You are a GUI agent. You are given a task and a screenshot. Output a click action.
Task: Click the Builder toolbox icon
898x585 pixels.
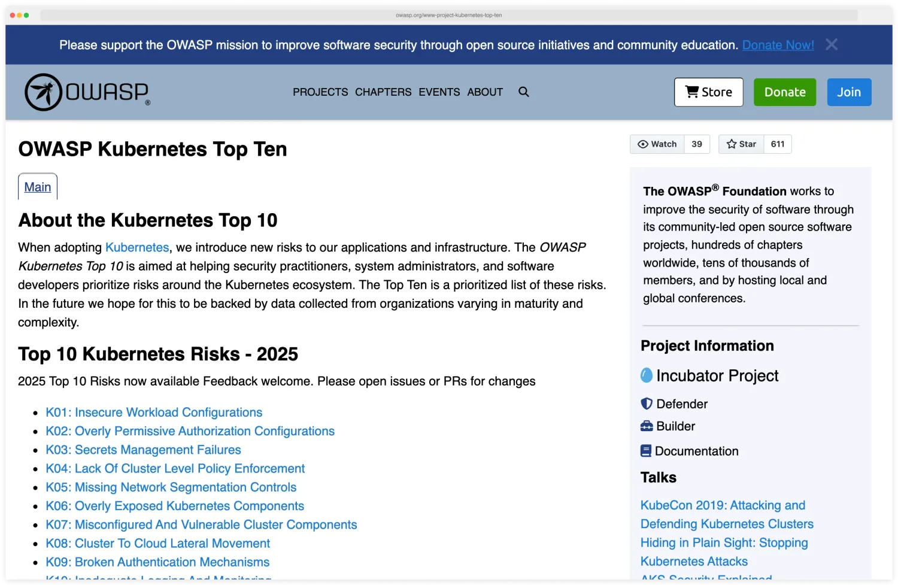(x=647, y=426)
